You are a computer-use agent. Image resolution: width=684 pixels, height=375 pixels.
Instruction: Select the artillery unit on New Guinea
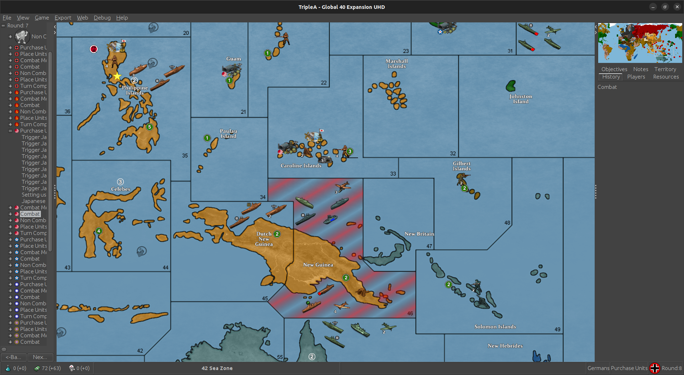[x=362, y=293]
